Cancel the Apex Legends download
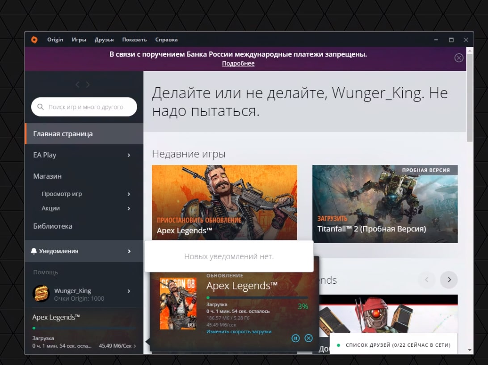 pos(308,338)
